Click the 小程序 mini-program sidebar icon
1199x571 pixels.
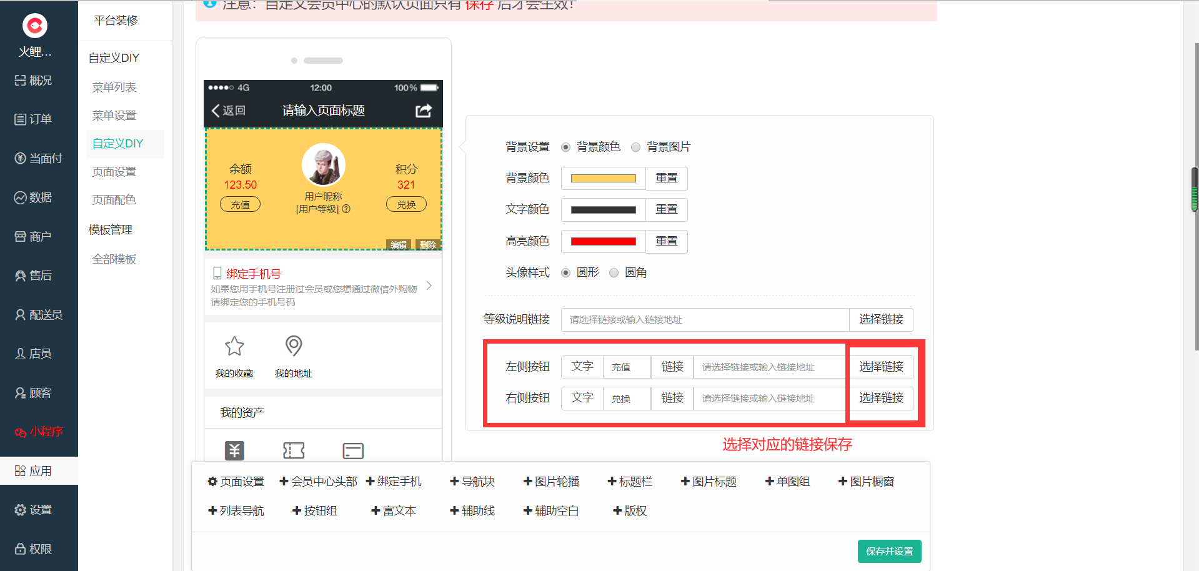pyautogui.click(x=21, y=432)
